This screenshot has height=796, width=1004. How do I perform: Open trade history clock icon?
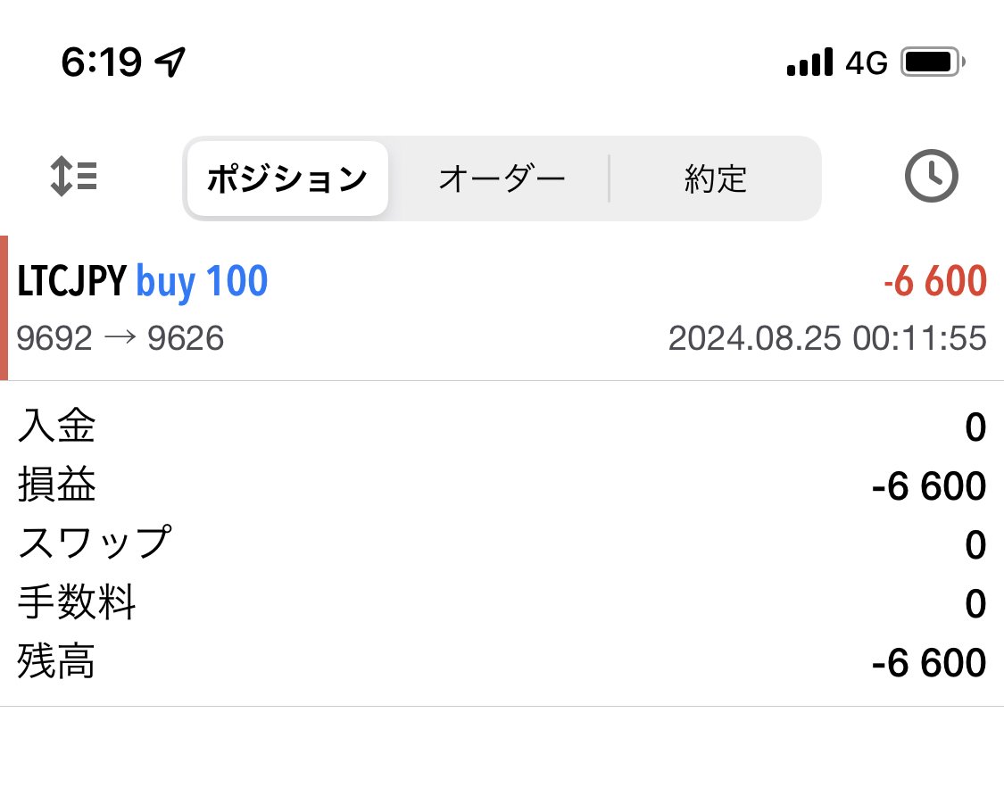coord(931,176)
